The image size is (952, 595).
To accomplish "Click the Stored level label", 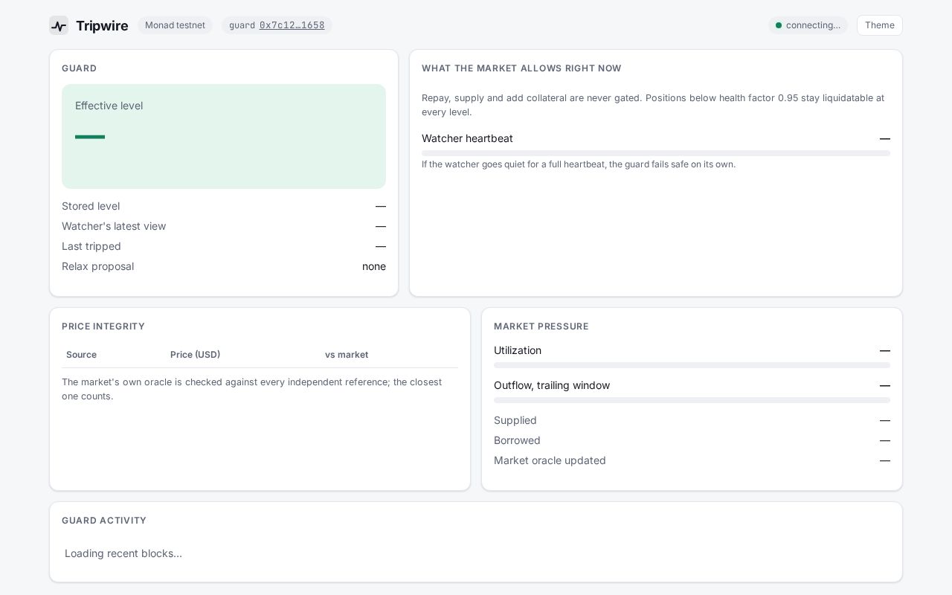I will pyautogui.click(x=91, y=206).
